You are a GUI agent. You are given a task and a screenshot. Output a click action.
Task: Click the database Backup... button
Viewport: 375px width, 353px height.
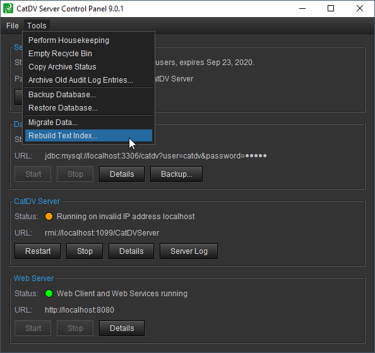(x=177, y=174)
